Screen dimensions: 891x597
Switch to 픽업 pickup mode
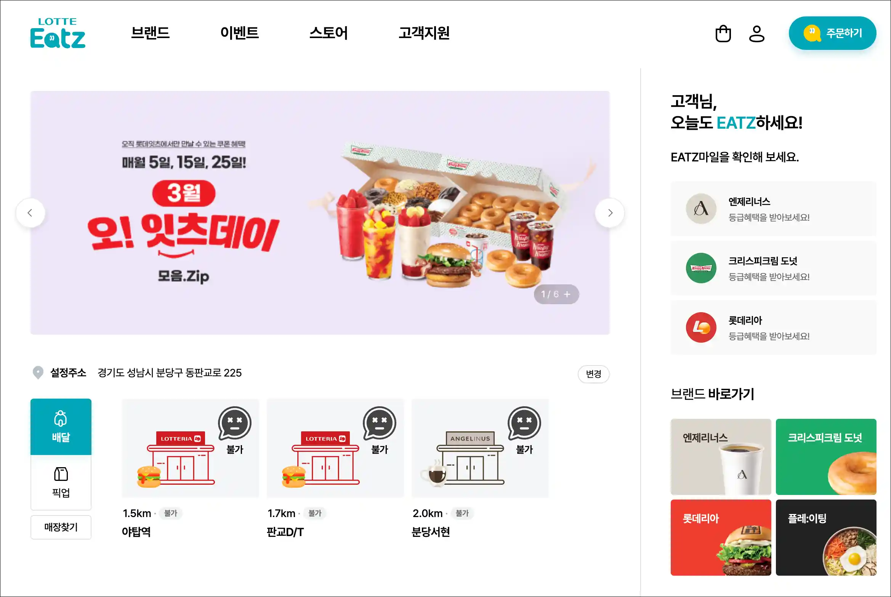61,482
